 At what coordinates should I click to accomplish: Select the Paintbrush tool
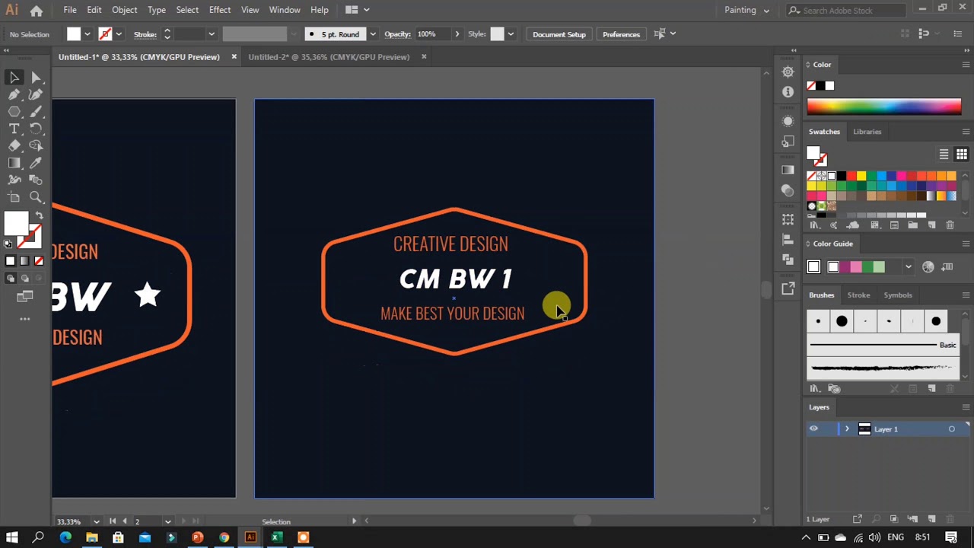click(36, 112)
